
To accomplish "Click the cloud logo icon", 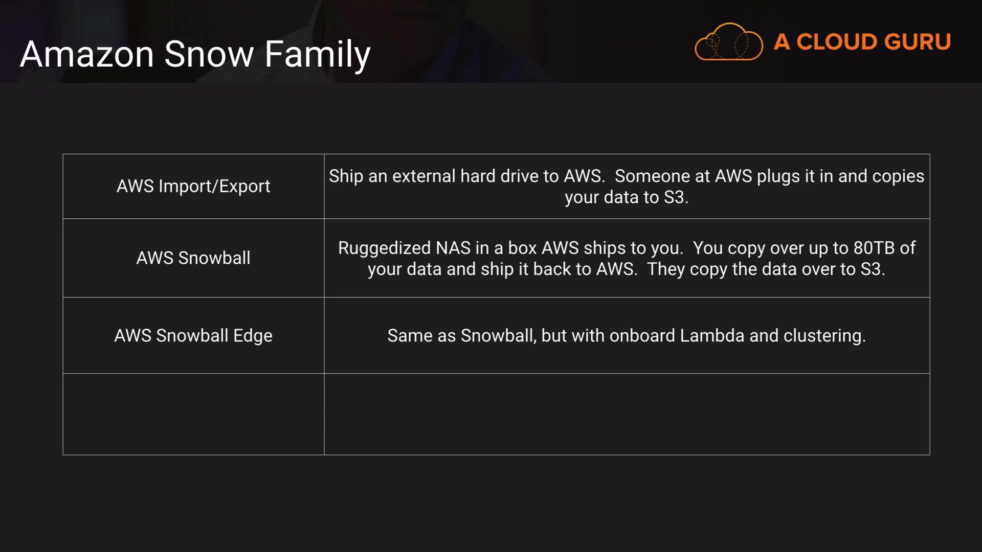I will point(728,42).
